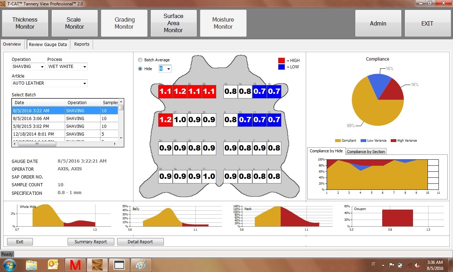This screenshot has width=453, height=272.
Task: Click the red HIGH legend swatch
Action: point(281,61)
